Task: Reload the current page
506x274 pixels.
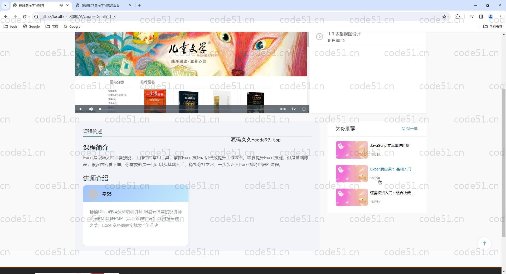Action: pos(25,17)
